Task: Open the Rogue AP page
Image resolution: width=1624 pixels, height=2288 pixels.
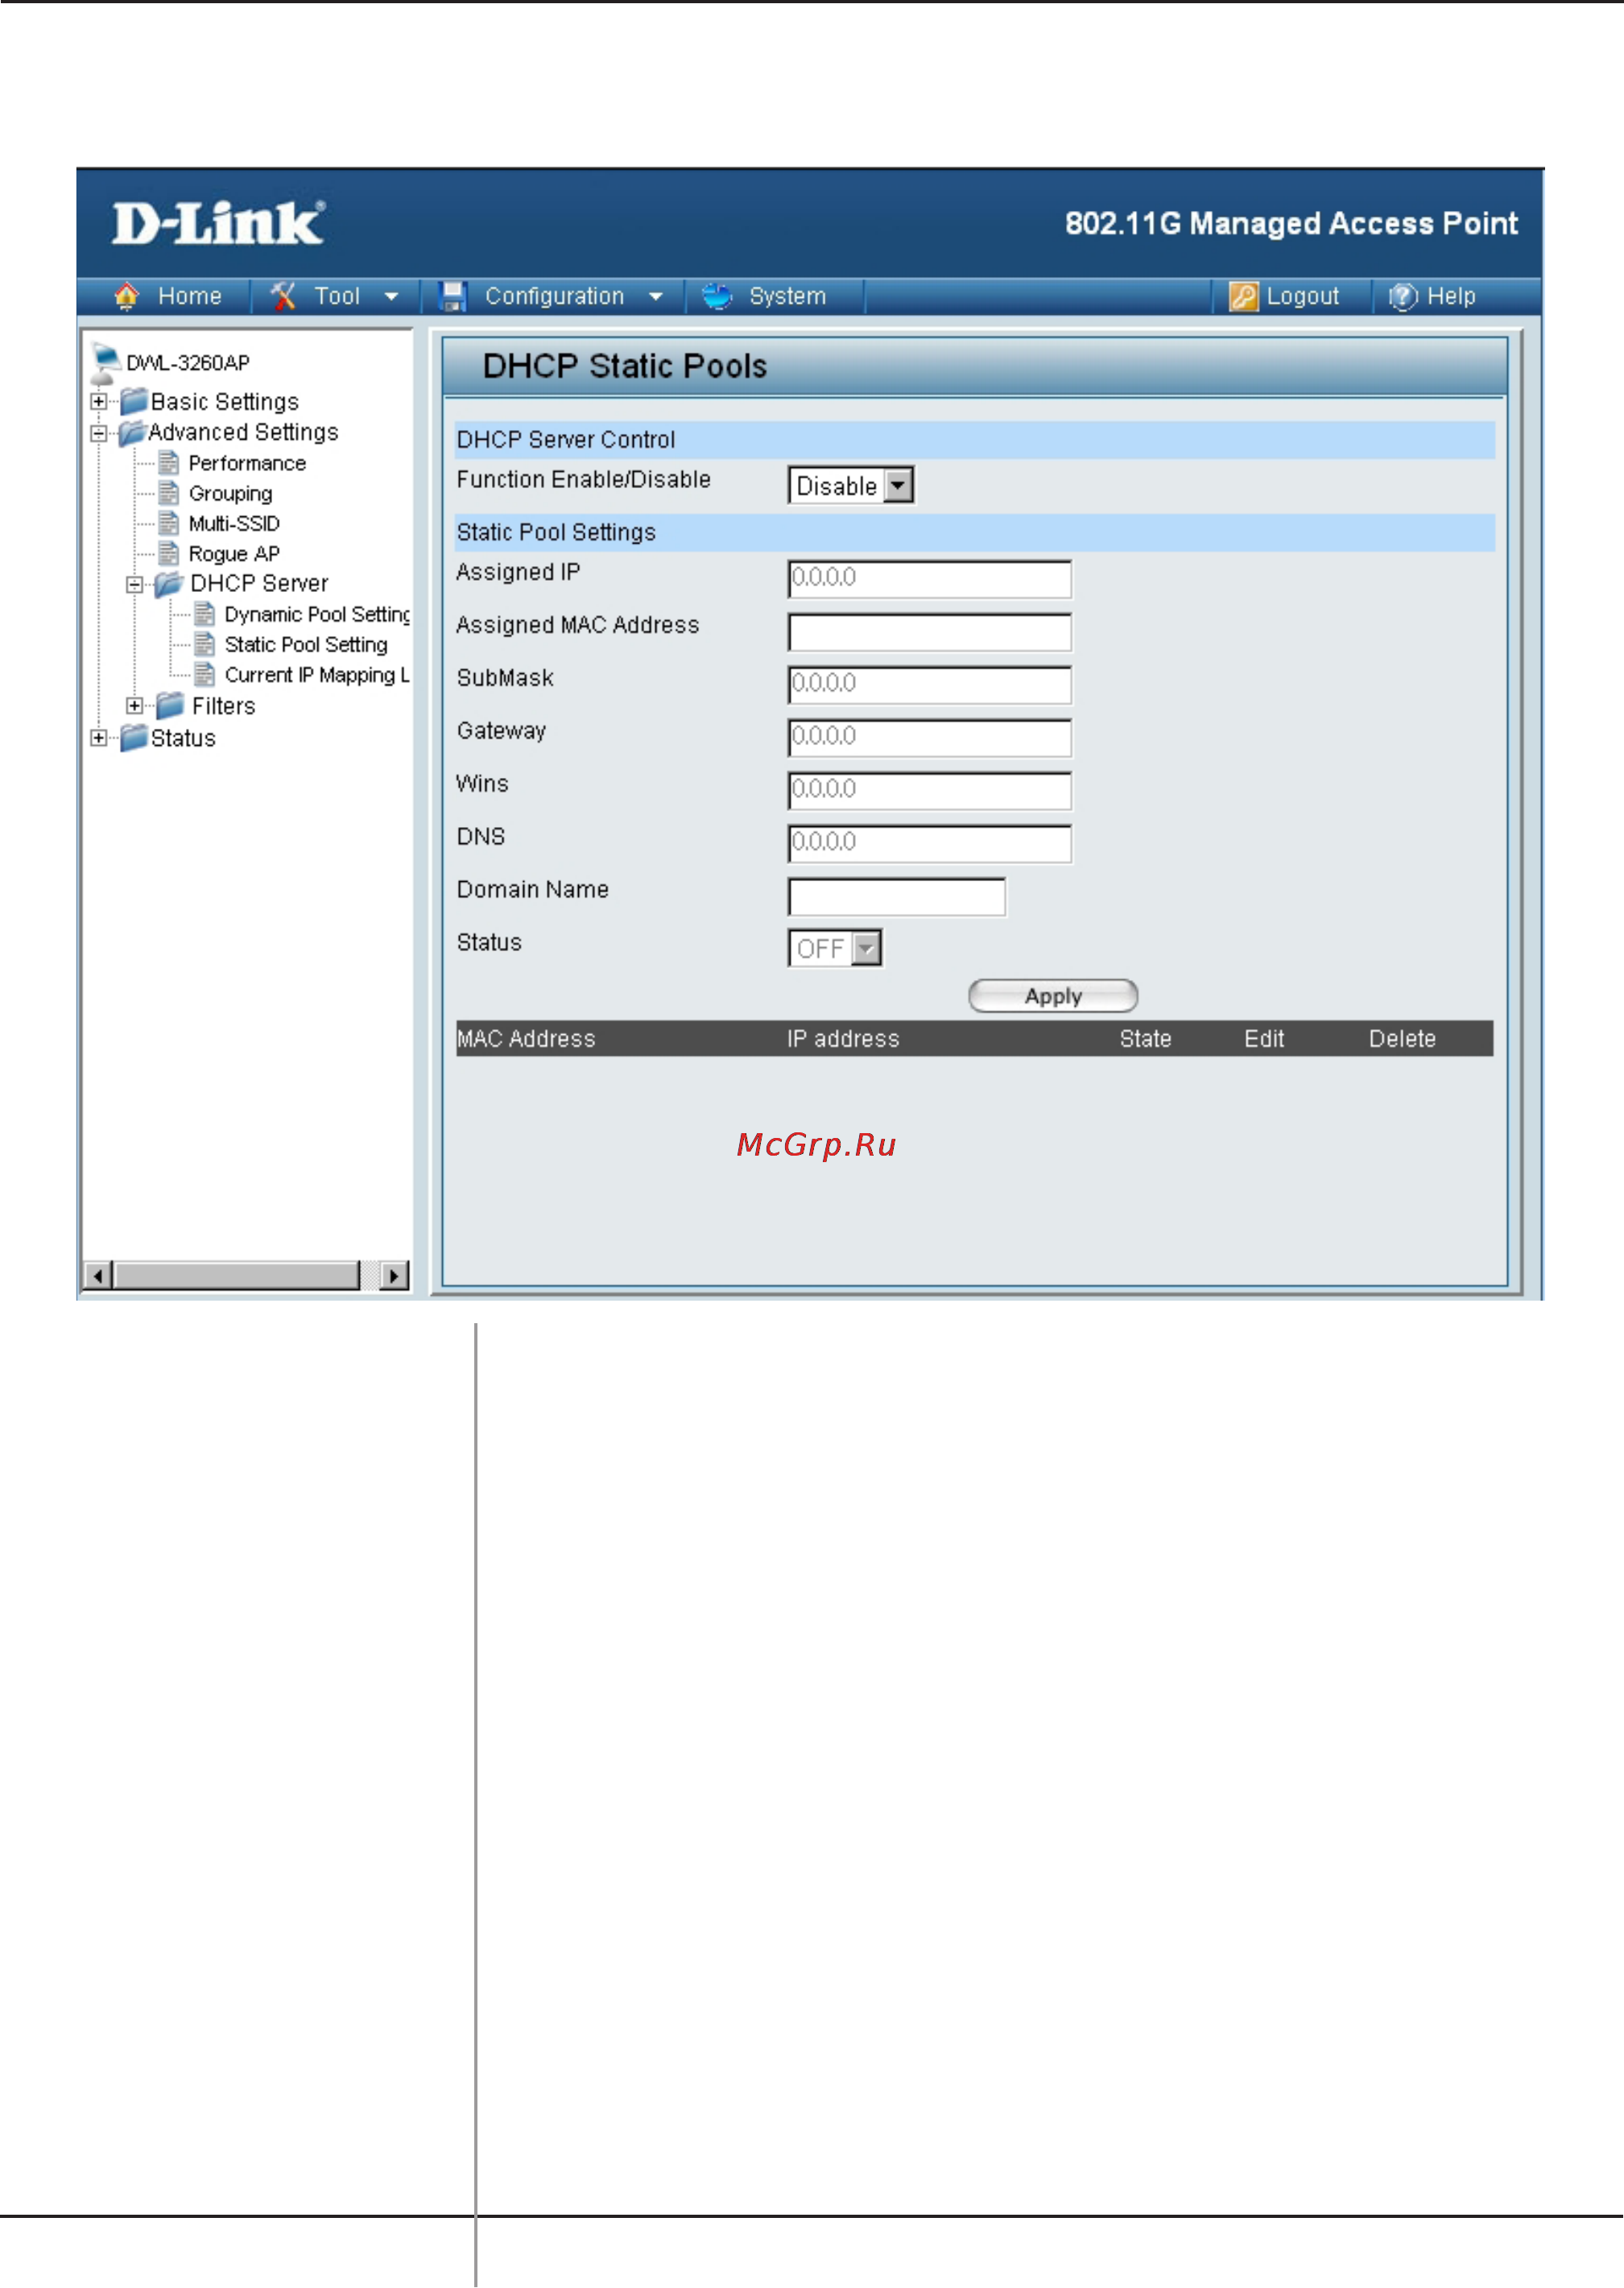Action: [234, 554]
